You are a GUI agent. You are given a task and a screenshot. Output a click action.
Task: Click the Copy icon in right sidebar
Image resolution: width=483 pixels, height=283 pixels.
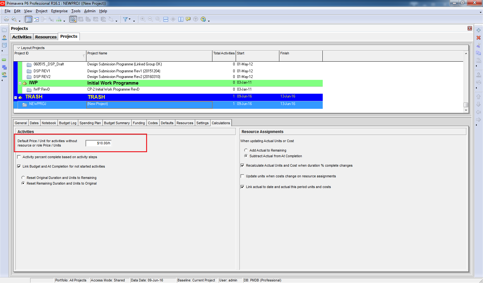click(x=478, y=53)
